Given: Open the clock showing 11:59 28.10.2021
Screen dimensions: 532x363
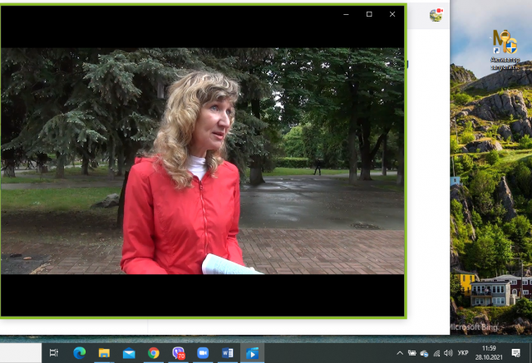Looking at the screenshot, I should tap(489, 353).
